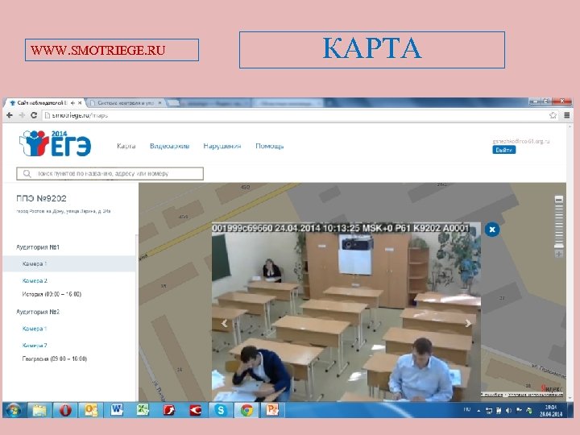Bookmark the page with the star icon

pos(553,115)
